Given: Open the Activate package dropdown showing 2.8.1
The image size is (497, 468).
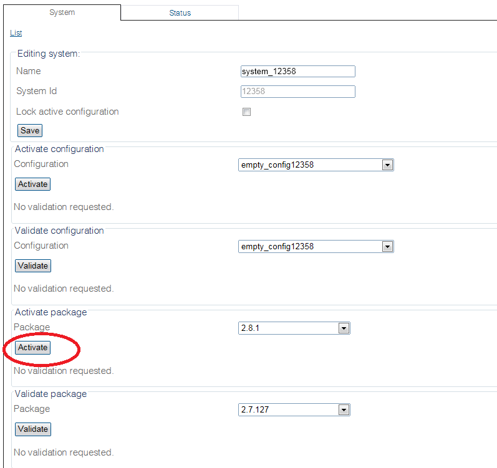Looking at the screenshot, I should pos(288,328).
